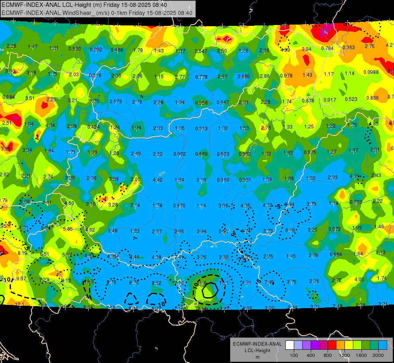The height and width of the screenshot is (363, 394).
Task: Click the grid value 0.703
Action: (356, 202)
